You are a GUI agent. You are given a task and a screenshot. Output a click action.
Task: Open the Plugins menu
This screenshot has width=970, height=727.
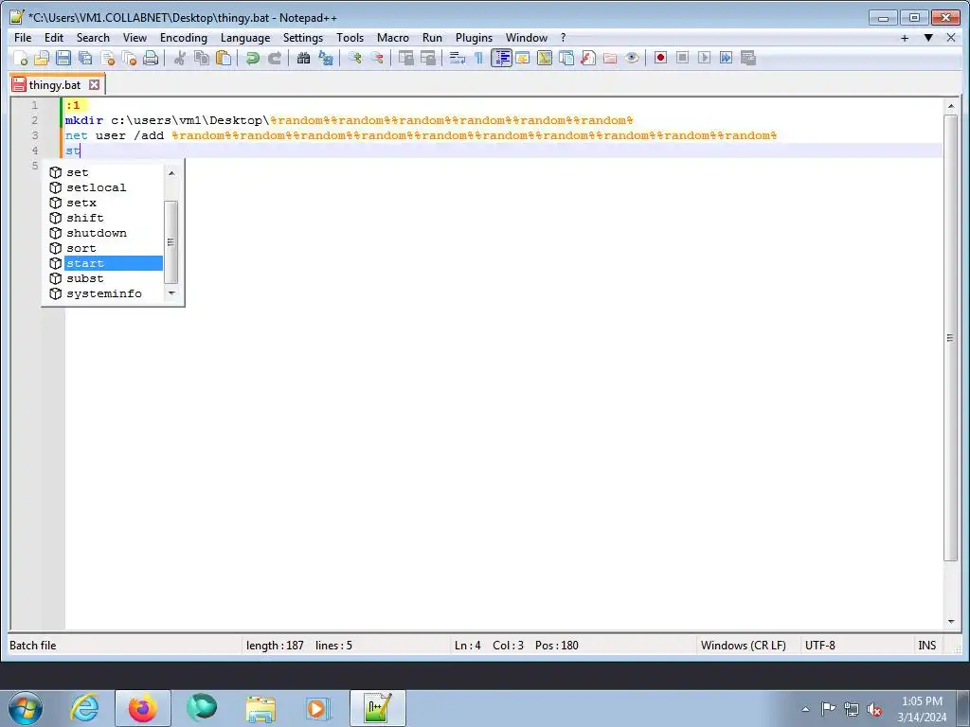pos(474,38)
